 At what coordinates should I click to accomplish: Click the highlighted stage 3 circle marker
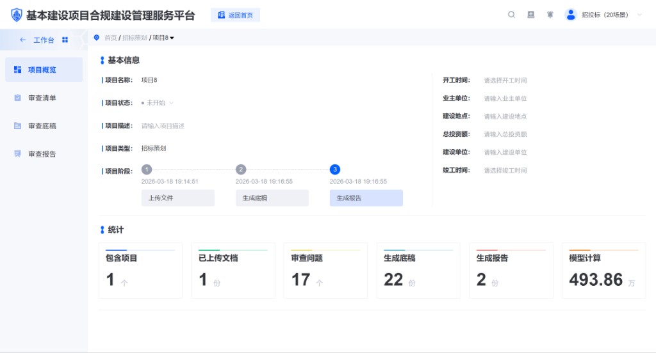[x=334, y=169]
